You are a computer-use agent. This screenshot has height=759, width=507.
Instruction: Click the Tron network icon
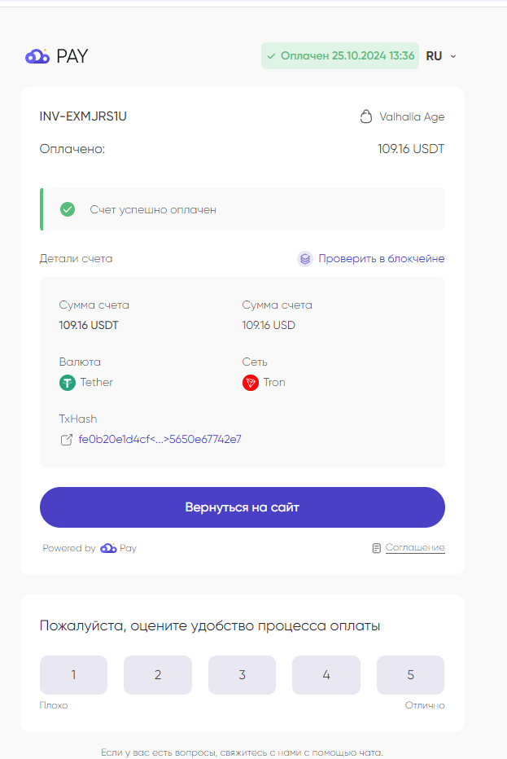(x=251, y=383)
